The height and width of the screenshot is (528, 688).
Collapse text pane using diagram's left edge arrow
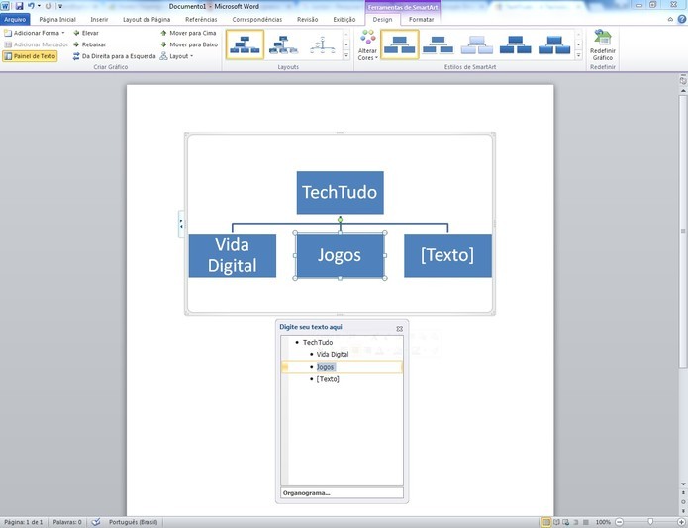point(181,224)
